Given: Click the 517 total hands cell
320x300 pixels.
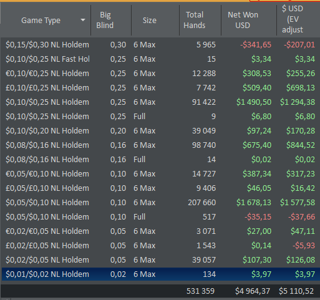Looking at the screenshot, I should click(209, 217).
